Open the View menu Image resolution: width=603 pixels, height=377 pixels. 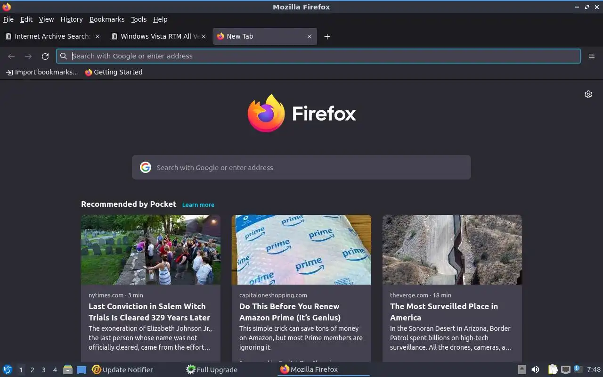[x=46, y=19]
